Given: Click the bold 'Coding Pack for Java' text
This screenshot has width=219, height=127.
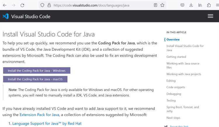Looking at the screenshot, I should (x=116, y=43).
